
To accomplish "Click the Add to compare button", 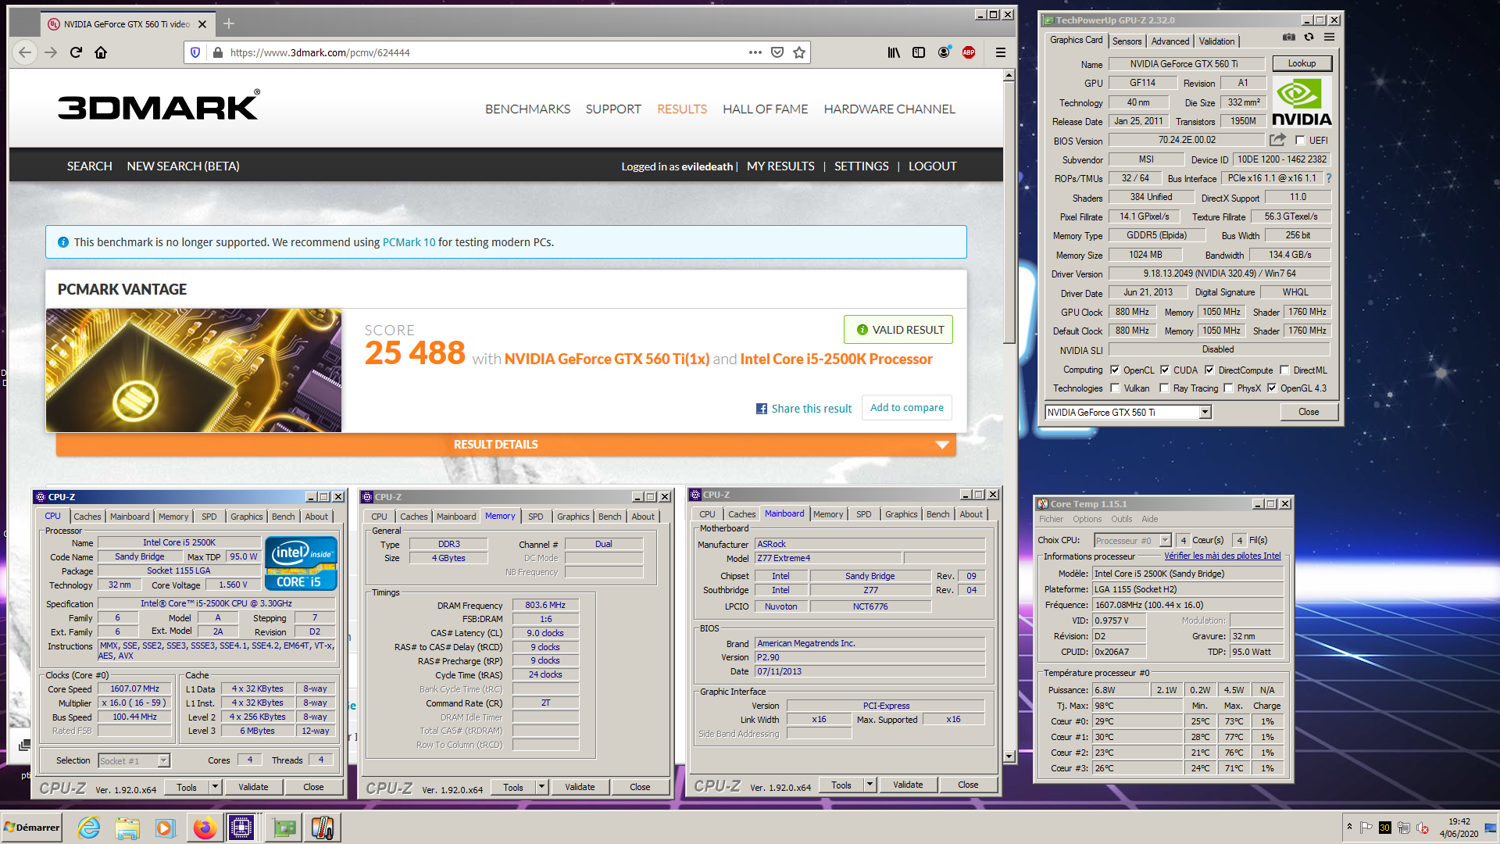I will [906, 408].
